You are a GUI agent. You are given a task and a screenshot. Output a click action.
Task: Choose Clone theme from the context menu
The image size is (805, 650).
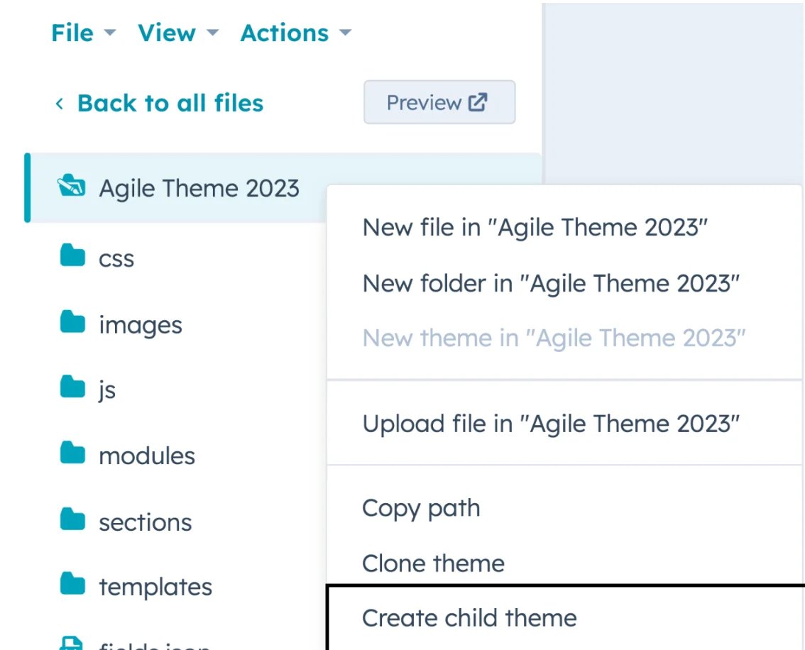(x=432, y=563)
